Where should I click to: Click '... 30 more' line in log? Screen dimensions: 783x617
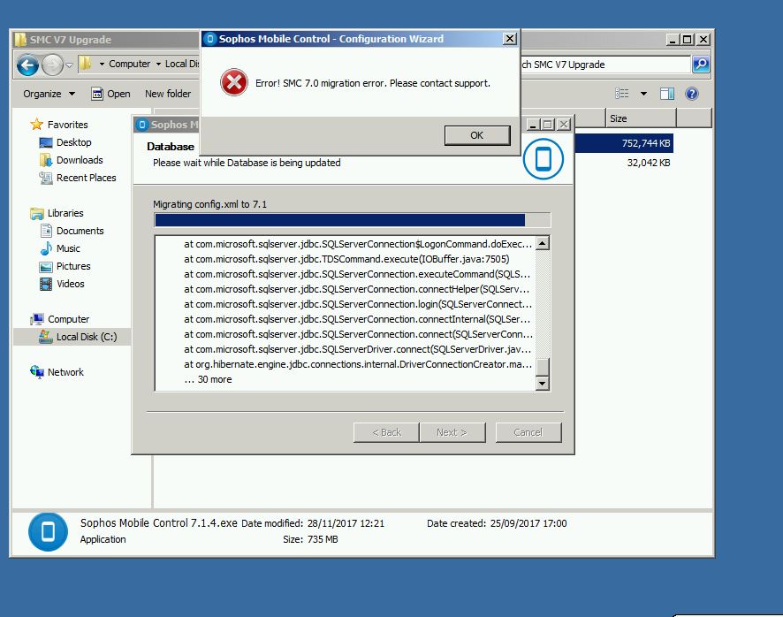pos(209,380)
